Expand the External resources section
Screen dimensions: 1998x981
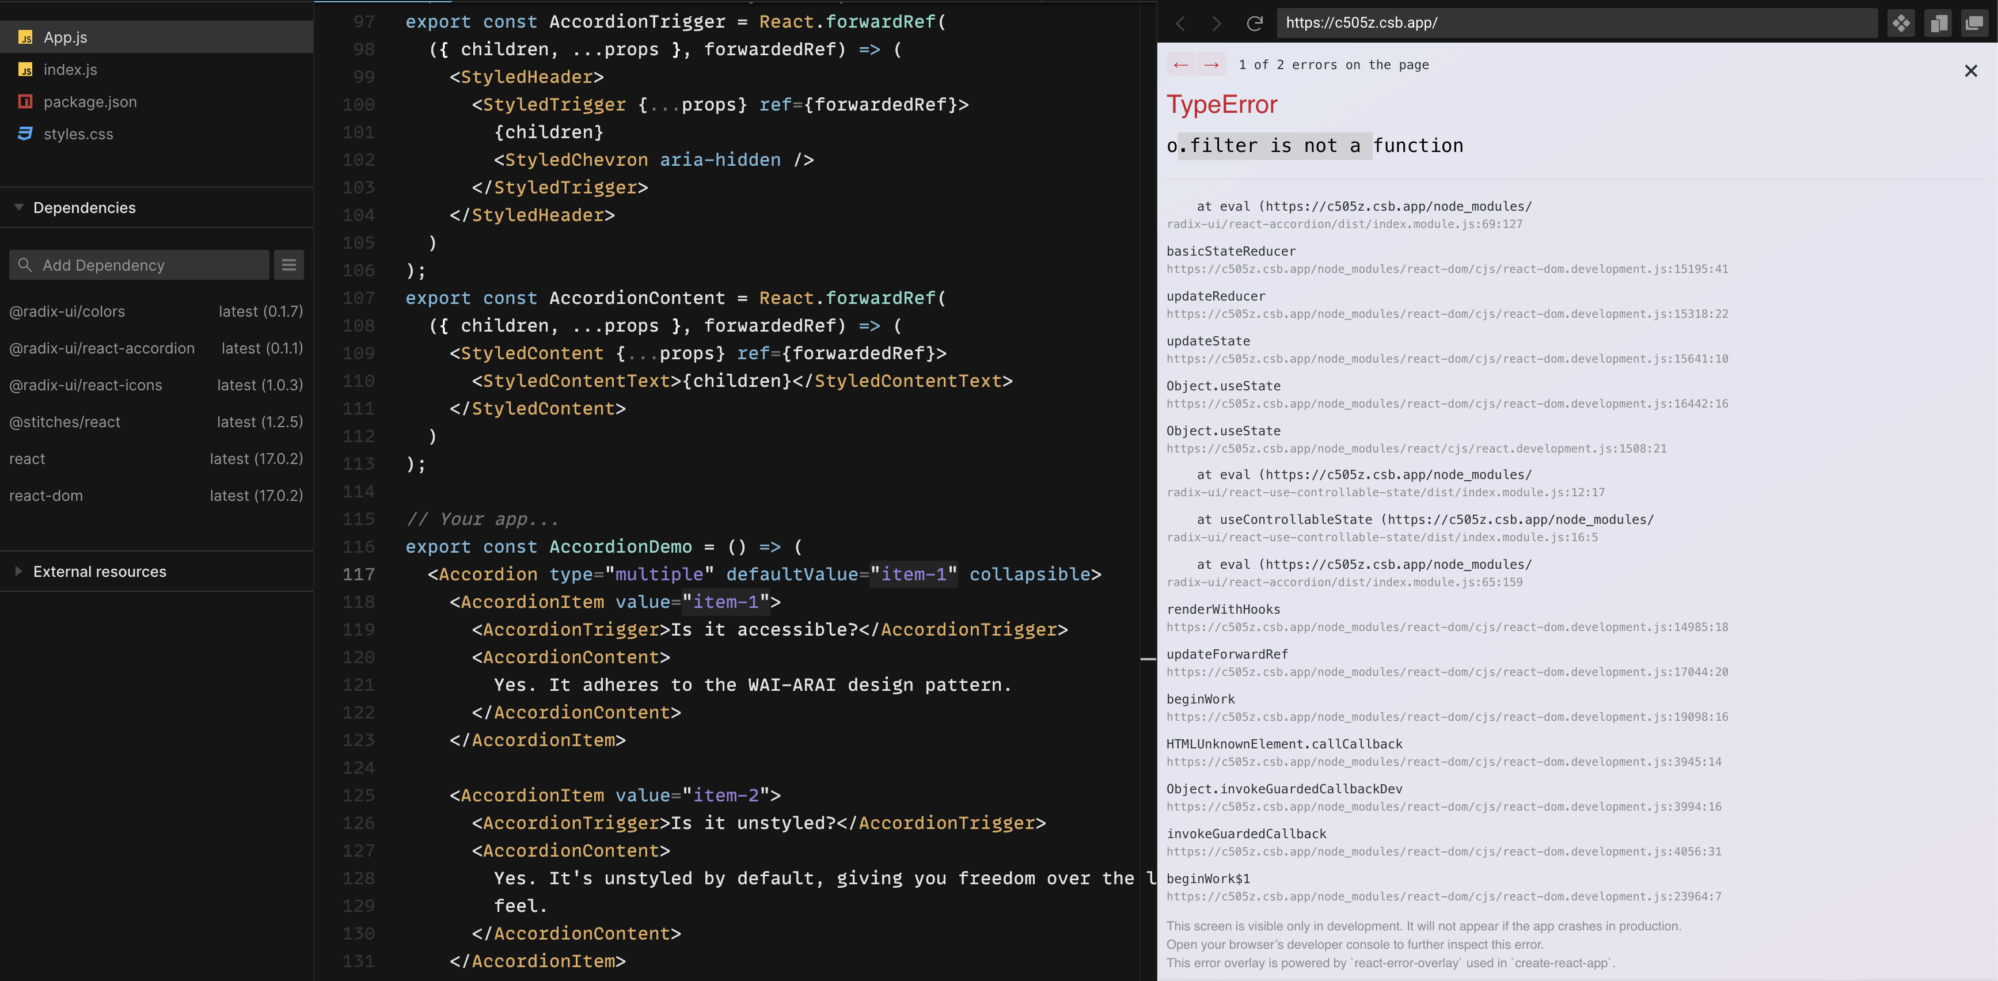pos(17,572)
